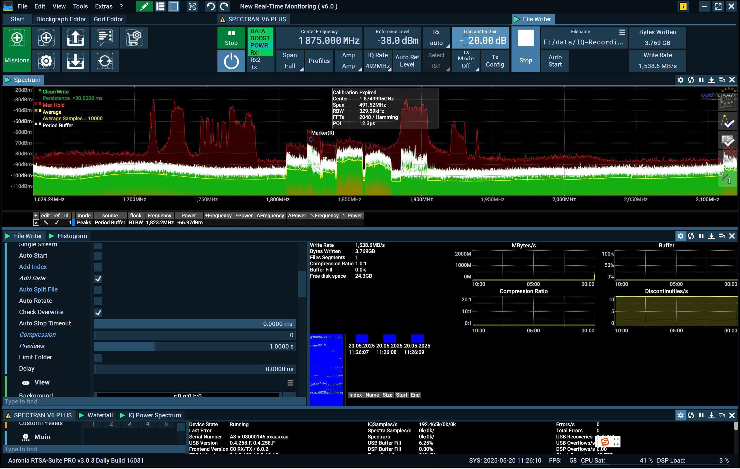
Task: Click the list layout icon in title bar
Action: tap(160, 6)
